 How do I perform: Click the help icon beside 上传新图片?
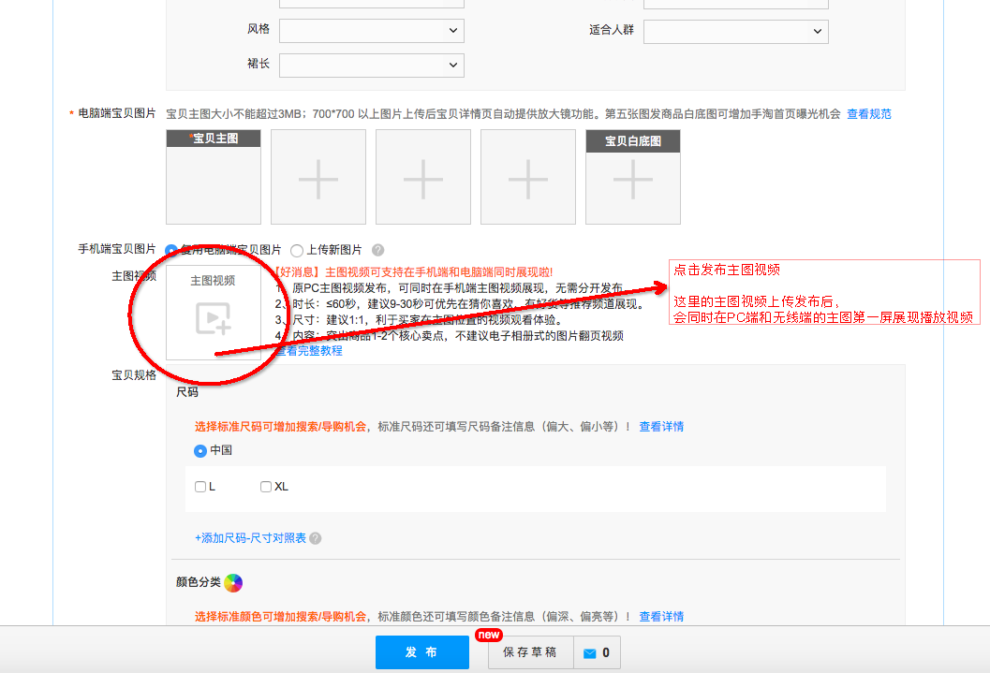click(x=377, y=250)
